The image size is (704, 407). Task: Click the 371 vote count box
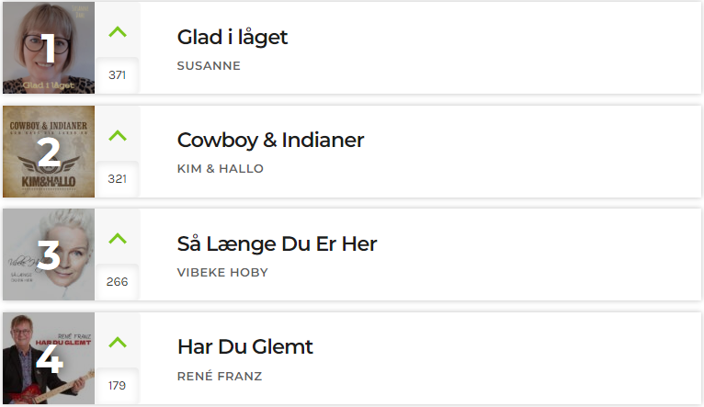click(x=118, y=75)
